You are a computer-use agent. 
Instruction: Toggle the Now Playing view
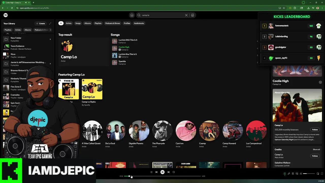pos(285,174)
